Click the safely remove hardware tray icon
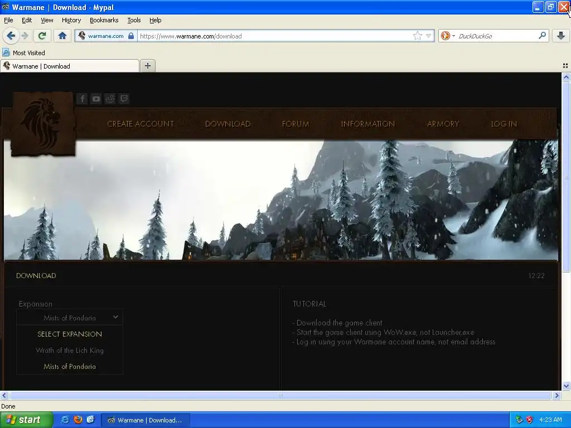 pos(519,420)
